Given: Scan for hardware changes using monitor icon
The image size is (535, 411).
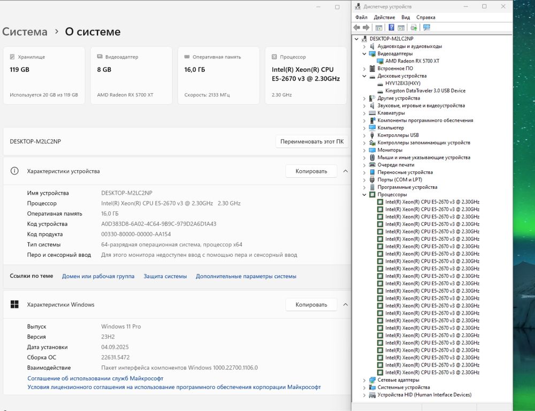Looking at the screenshot, I should pyautogui.click(x=426, y=28).
